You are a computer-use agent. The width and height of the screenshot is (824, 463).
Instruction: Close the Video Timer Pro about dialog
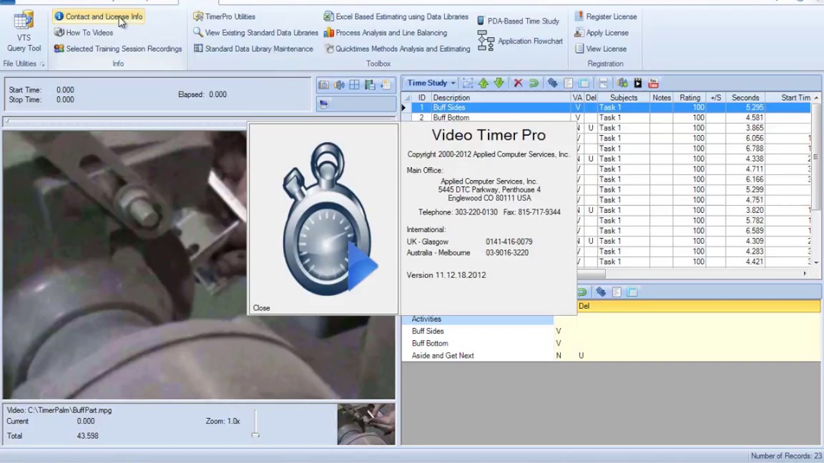point(261,308)
